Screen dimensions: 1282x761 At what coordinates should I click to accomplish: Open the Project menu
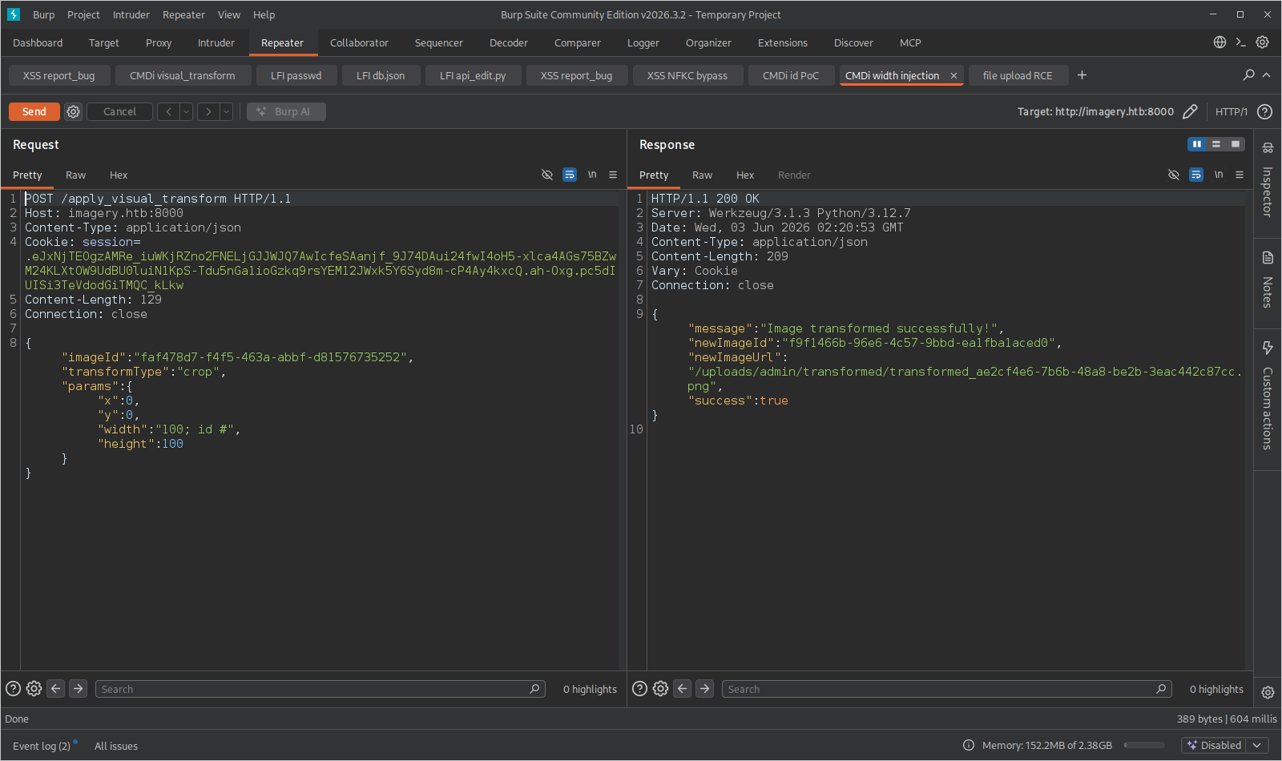(x=83, y=14)
